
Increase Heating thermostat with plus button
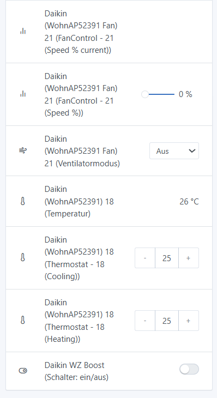(189, 321)
